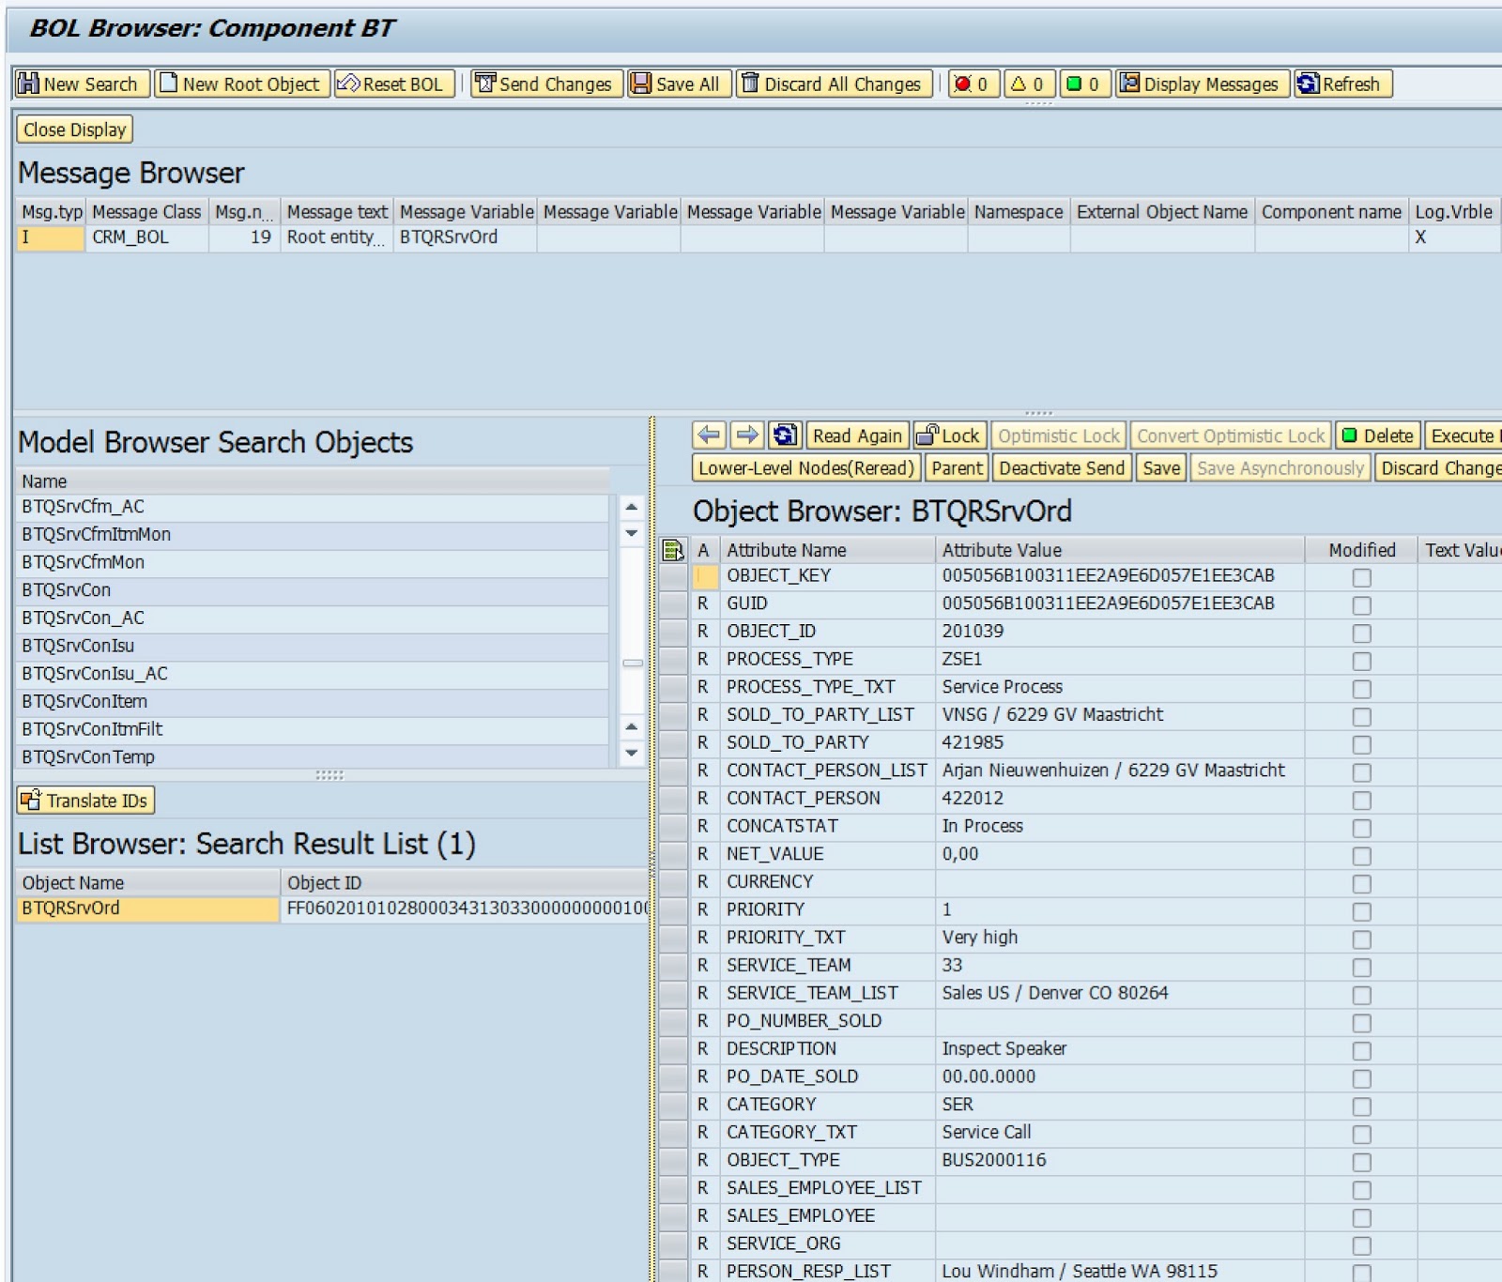Close the message display
The width and height of the screenshot is (1502, 1282).
[74, 130]
